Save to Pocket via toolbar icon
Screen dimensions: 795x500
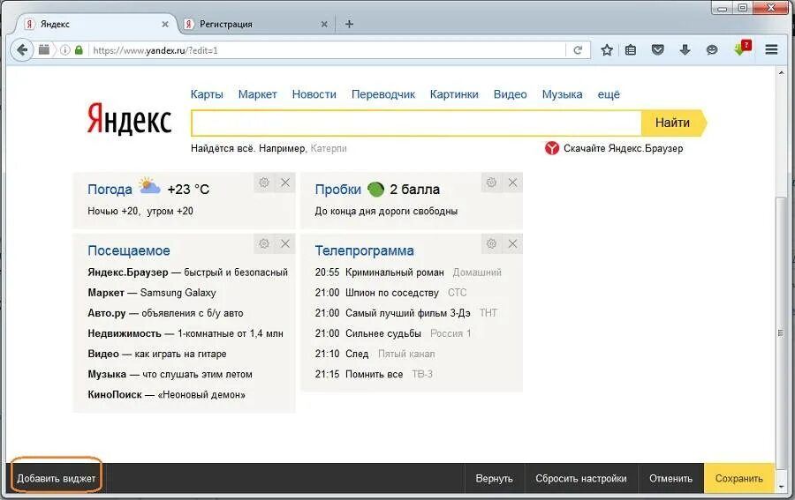657,49
